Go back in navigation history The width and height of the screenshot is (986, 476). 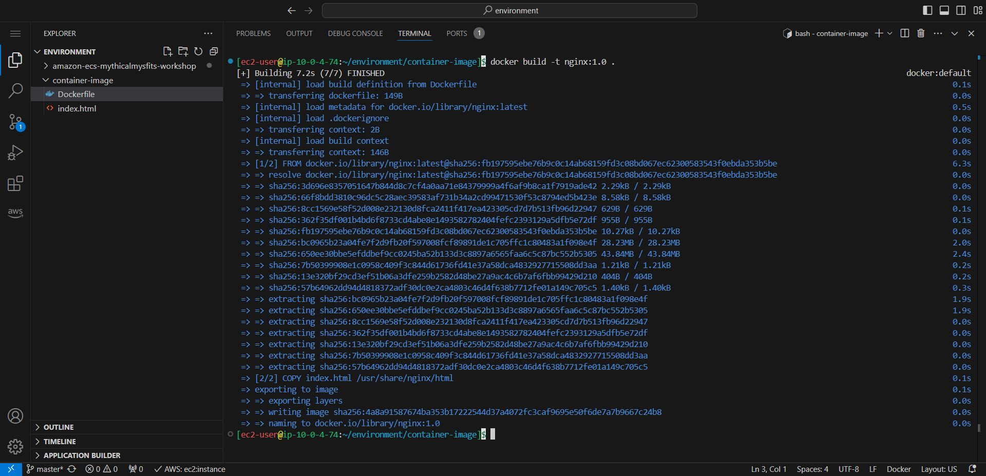point(292,10)
